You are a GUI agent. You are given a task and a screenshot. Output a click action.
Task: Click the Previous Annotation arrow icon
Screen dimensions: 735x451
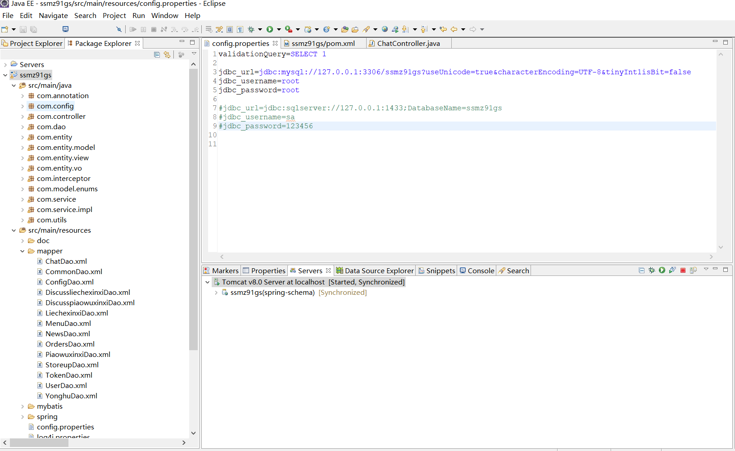tap(424, 29)
